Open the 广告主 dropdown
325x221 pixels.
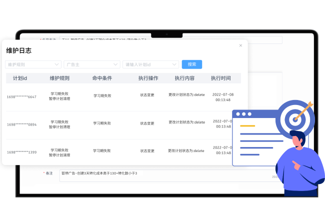92,64
